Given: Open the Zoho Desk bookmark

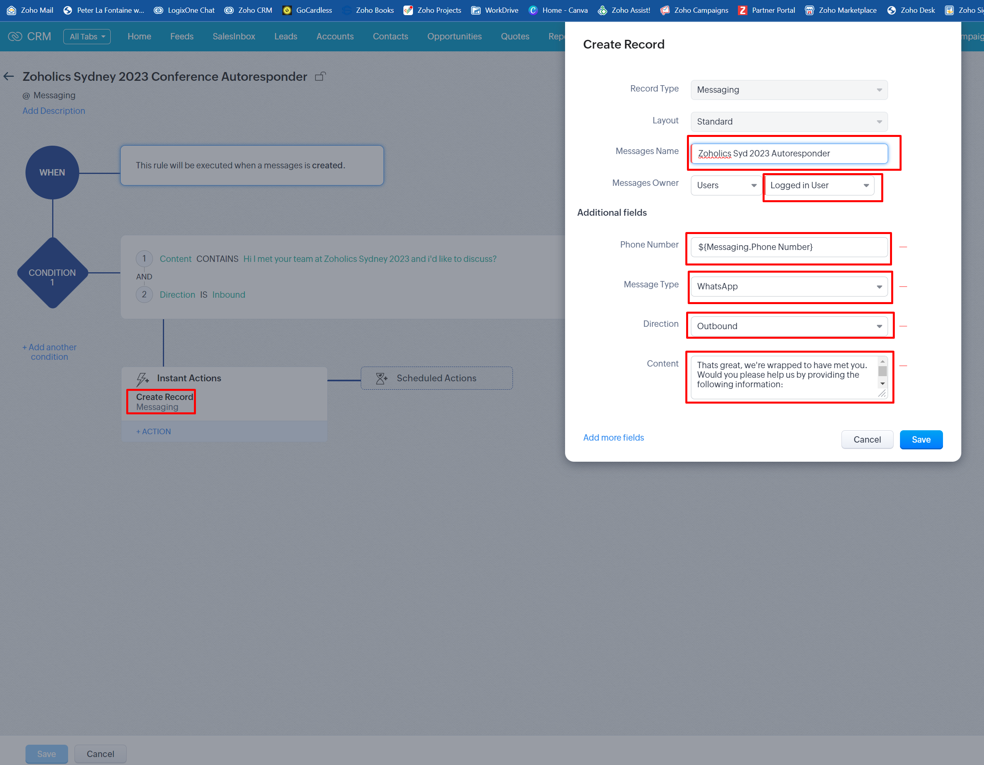Looking at the screenshot, I should [911, 10].
